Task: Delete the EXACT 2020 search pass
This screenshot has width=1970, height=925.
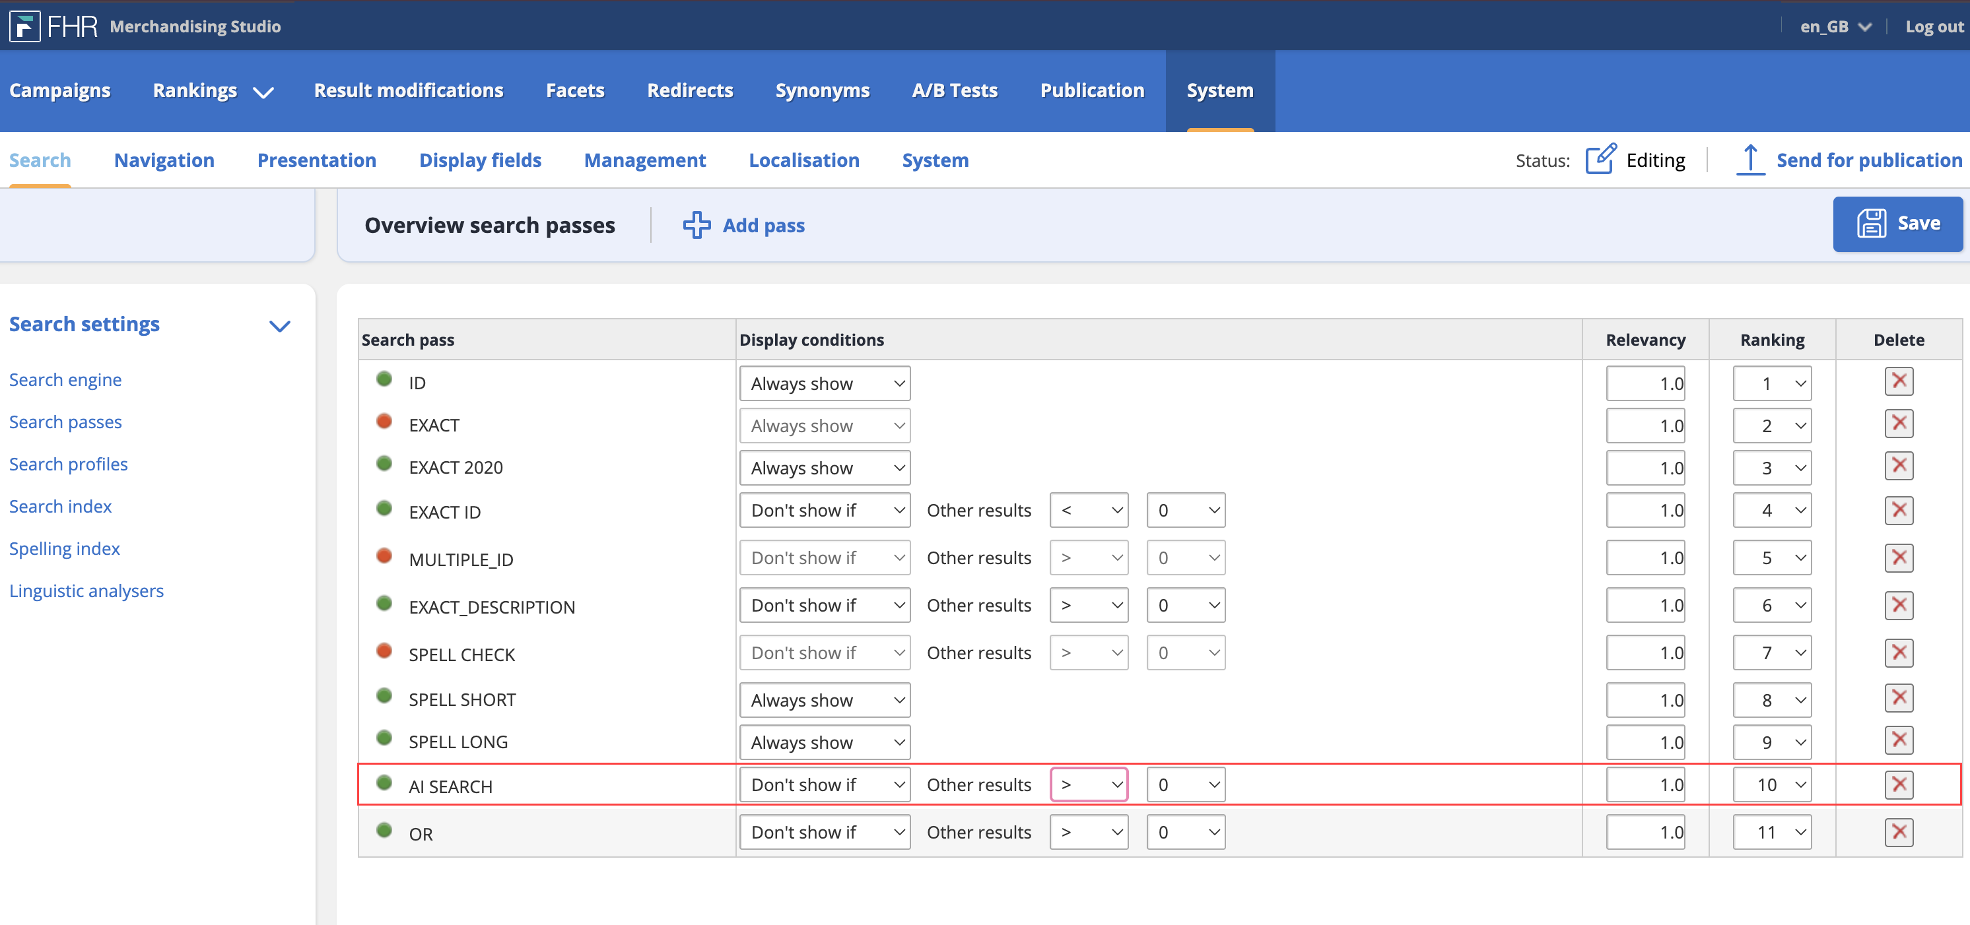Action: (1898, 466)
